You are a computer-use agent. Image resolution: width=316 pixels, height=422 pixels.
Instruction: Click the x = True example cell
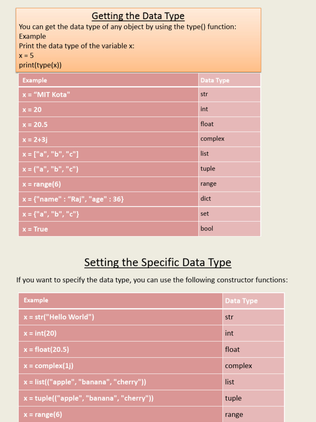point(109,229)
